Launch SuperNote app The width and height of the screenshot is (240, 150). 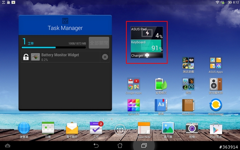(x=144, y=128)
